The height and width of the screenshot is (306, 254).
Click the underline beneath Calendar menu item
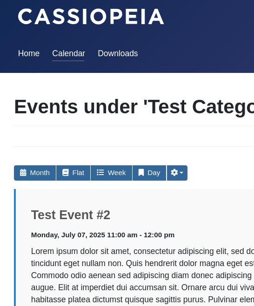click(68, 61)
